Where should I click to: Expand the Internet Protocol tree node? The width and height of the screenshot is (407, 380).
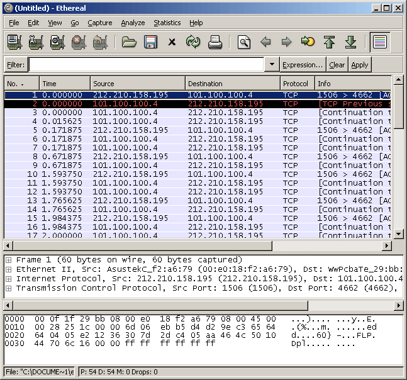click(x=9, y=279)
